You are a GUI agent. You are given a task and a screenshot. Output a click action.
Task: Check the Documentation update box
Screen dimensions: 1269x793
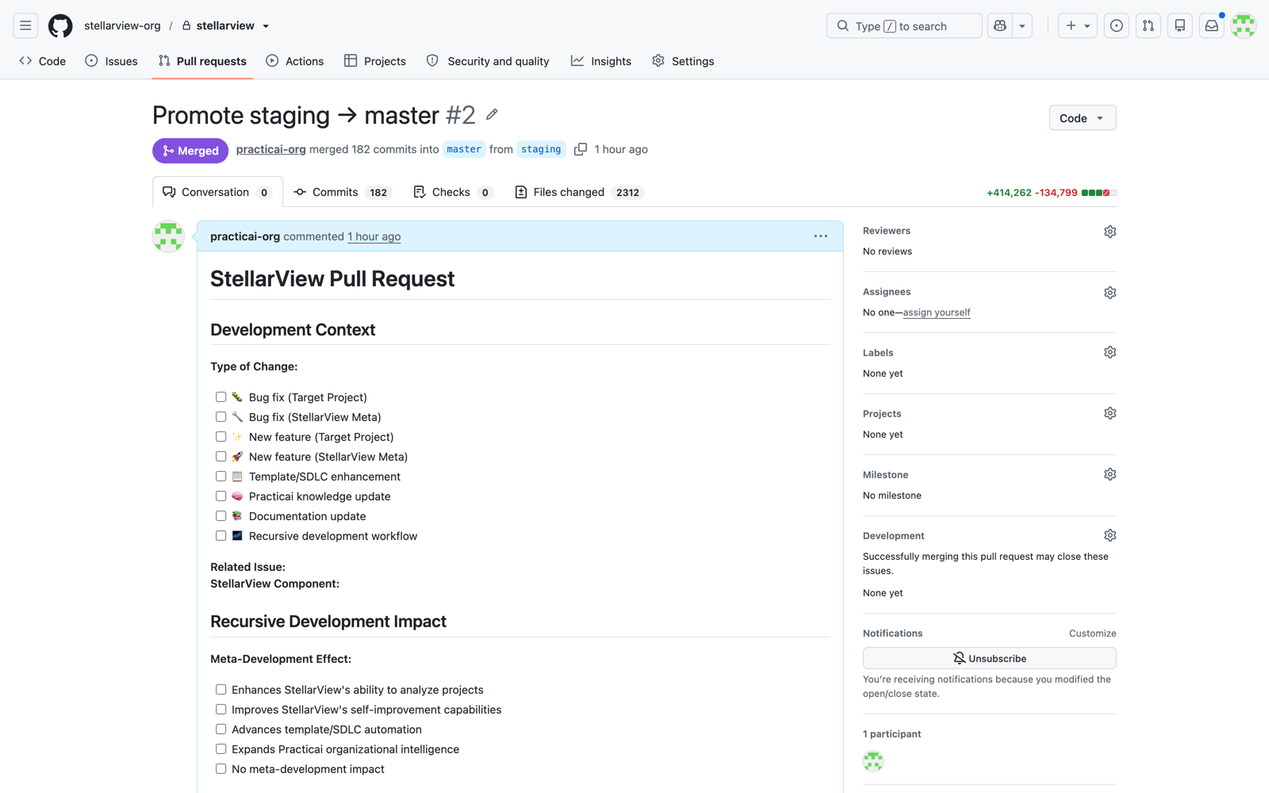[220, 515]
